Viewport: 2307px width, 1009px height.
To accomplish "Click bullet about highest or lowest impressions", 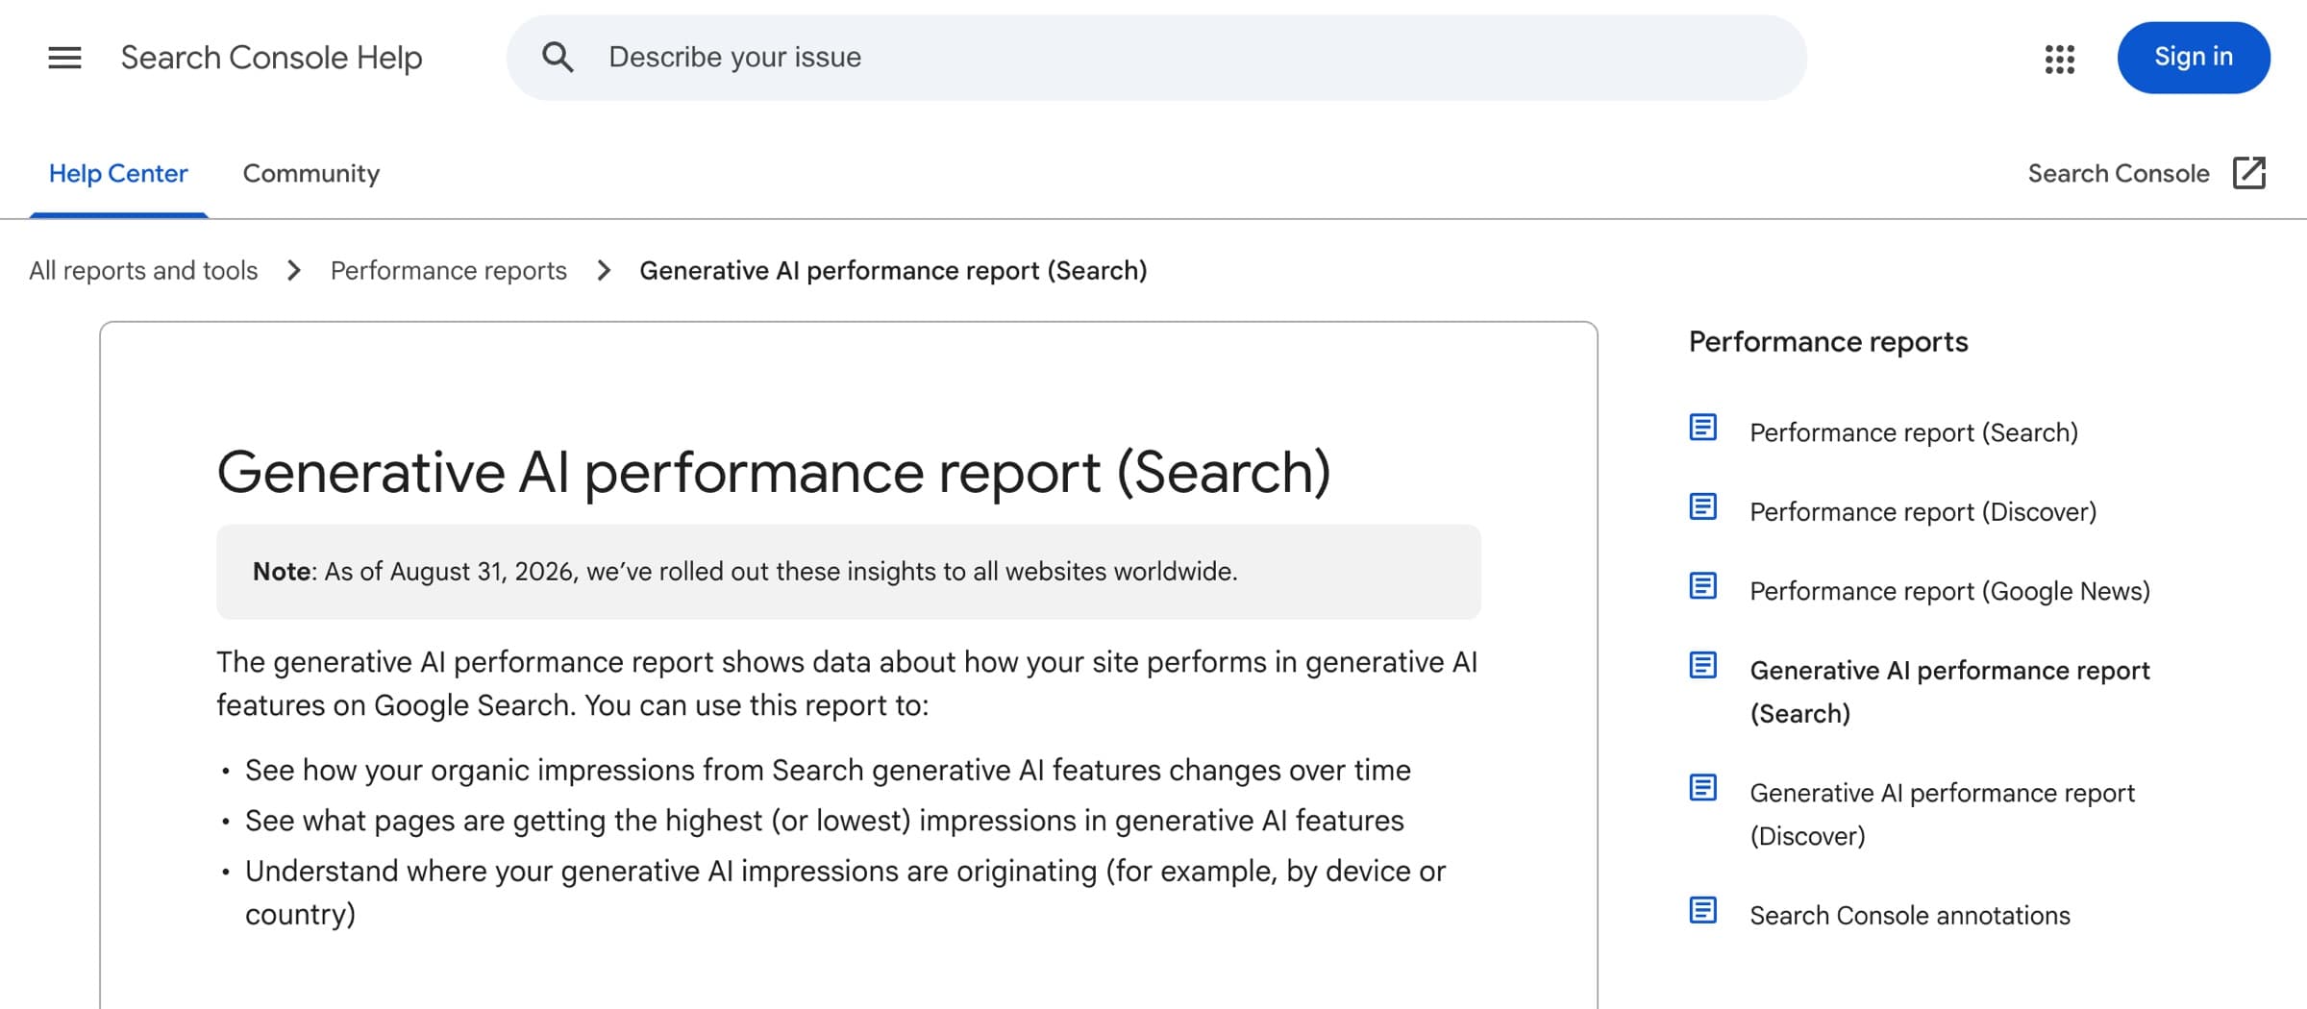I will (x=825, y=821).
